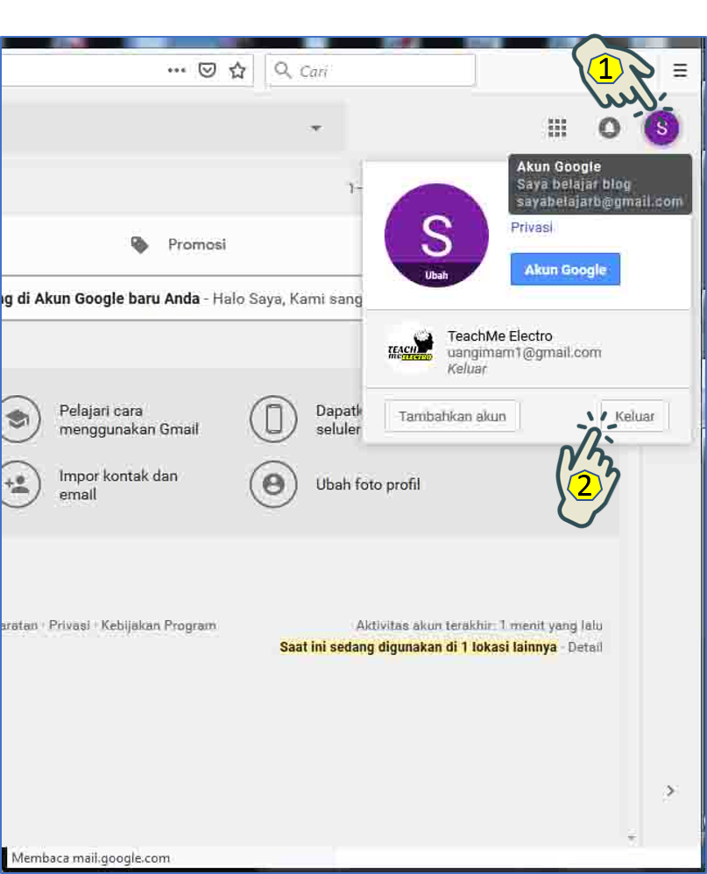Click the Promosi tag icon
Image resolution: width=707 pixels, height=874 pixels.
click(139, 244)
